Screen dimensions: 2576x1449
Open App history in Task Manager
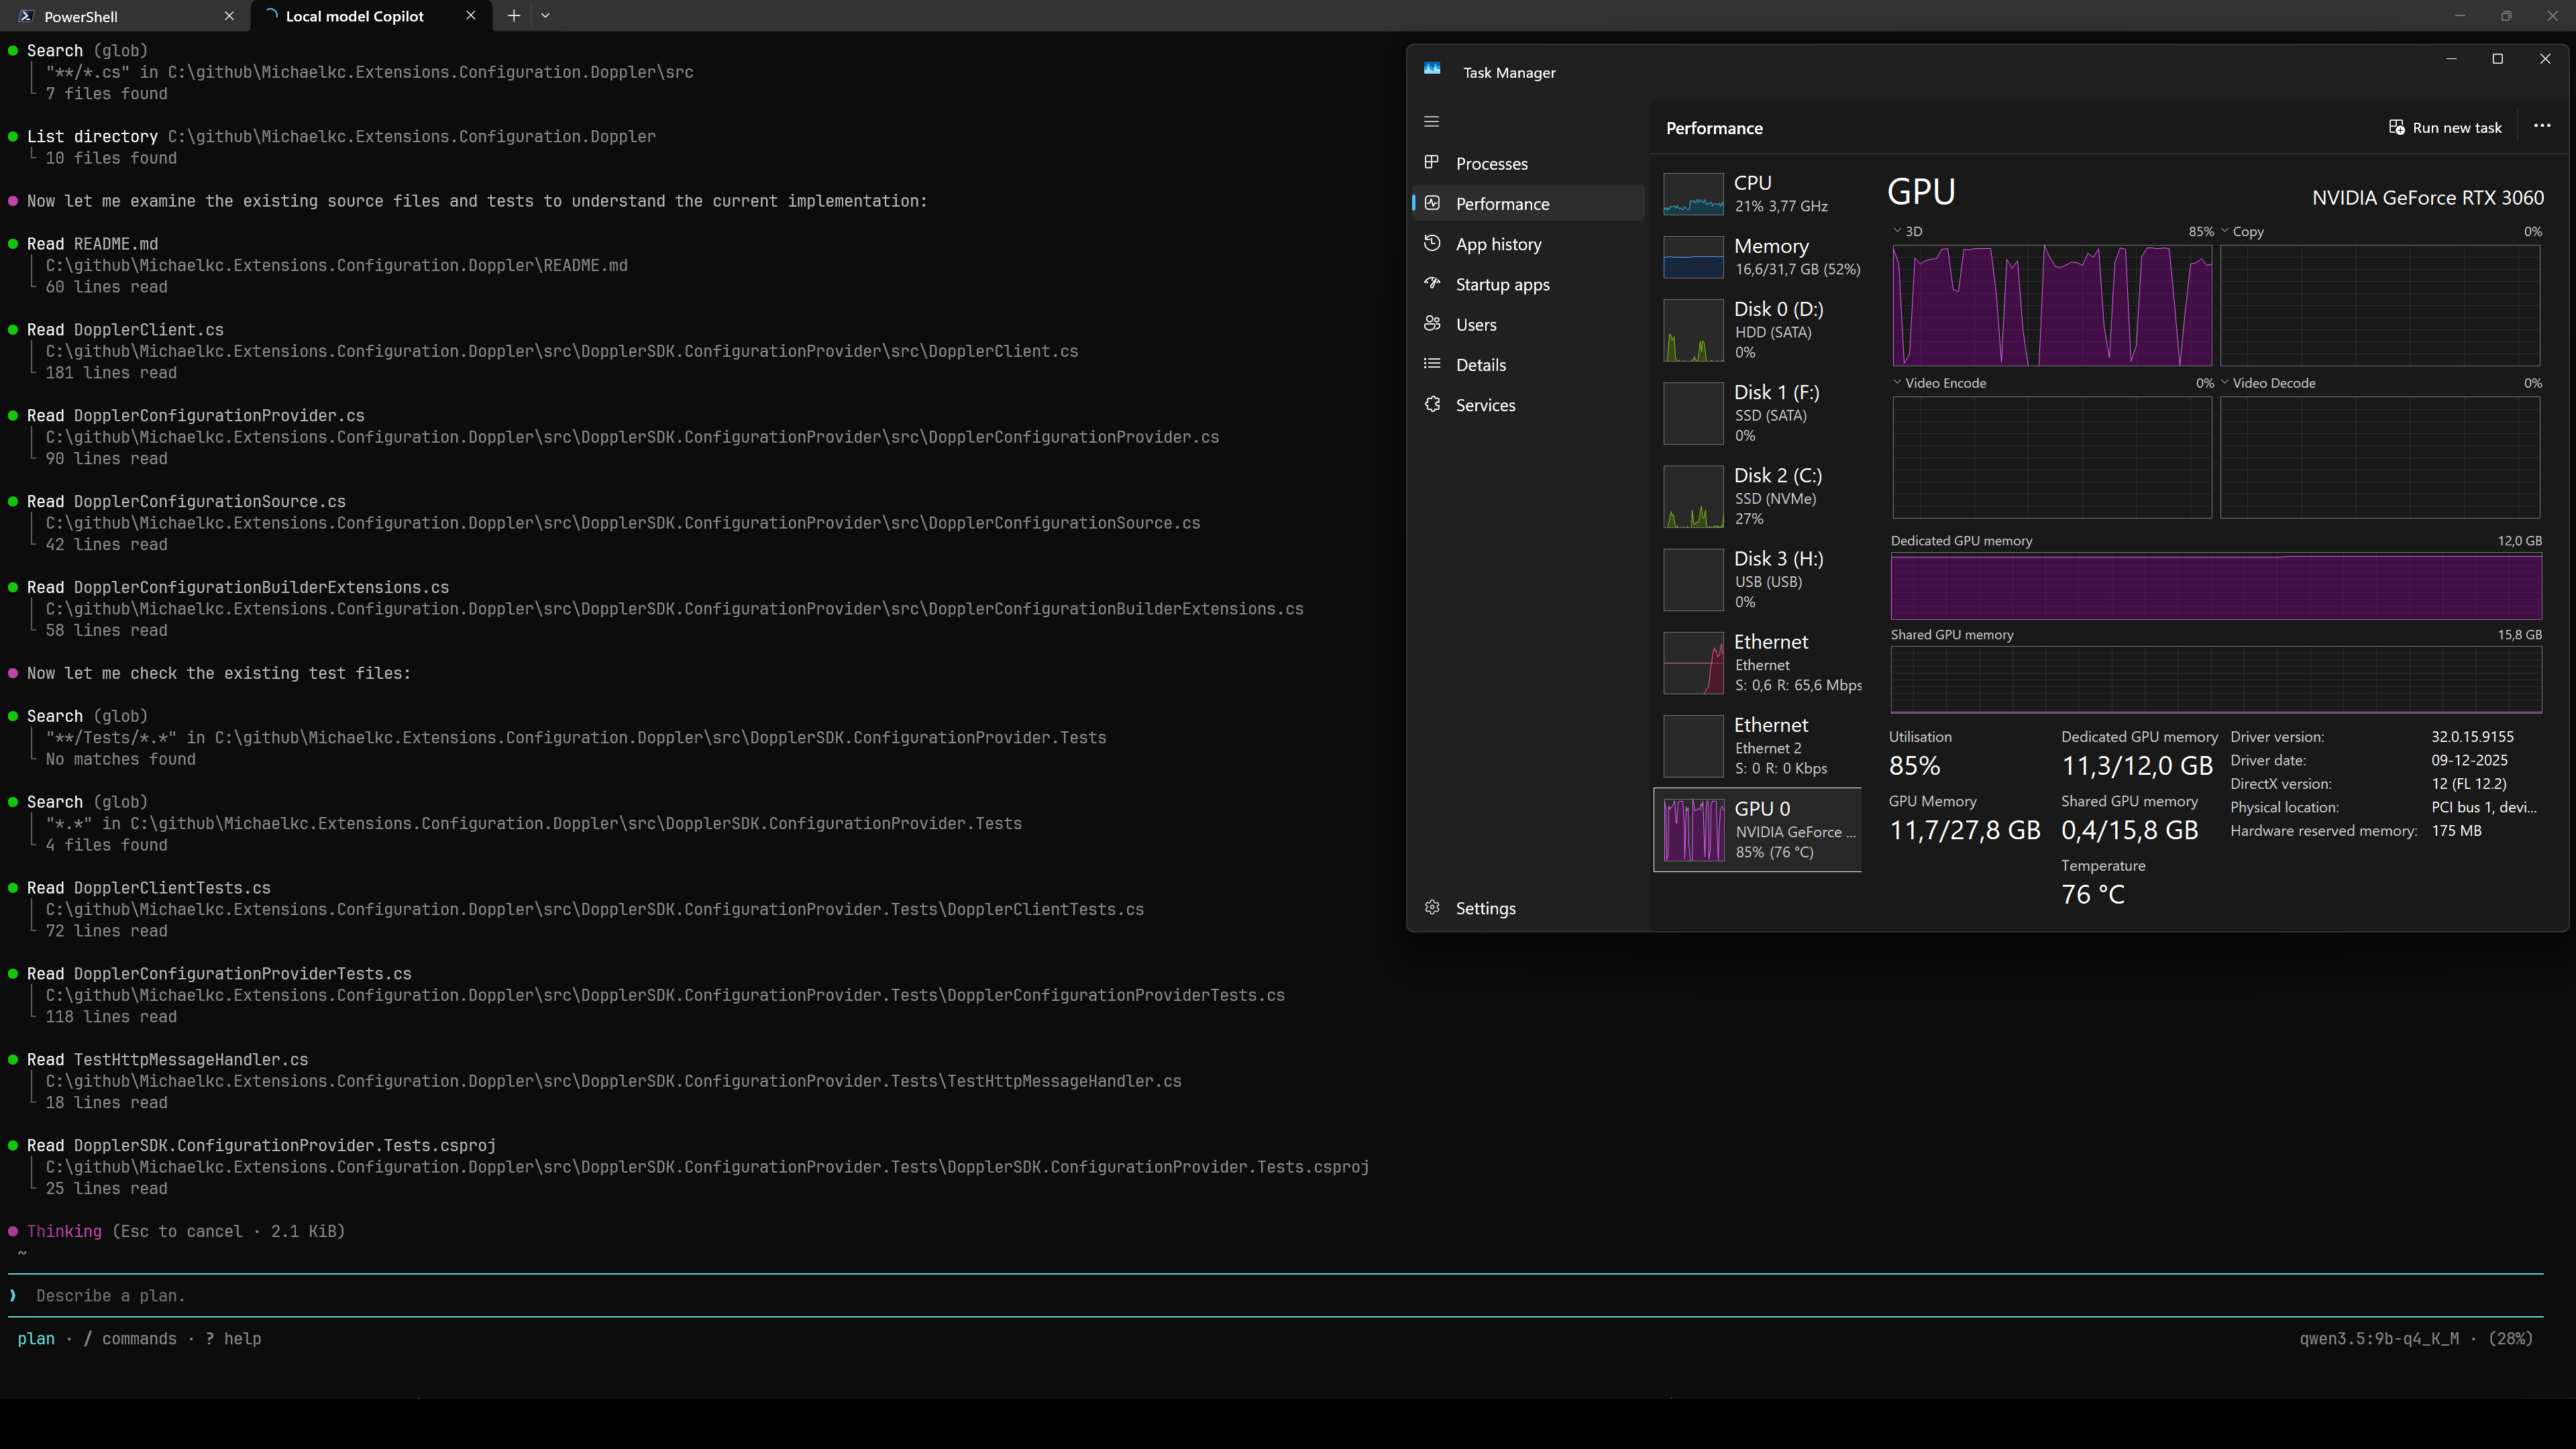coord(1529,244)
